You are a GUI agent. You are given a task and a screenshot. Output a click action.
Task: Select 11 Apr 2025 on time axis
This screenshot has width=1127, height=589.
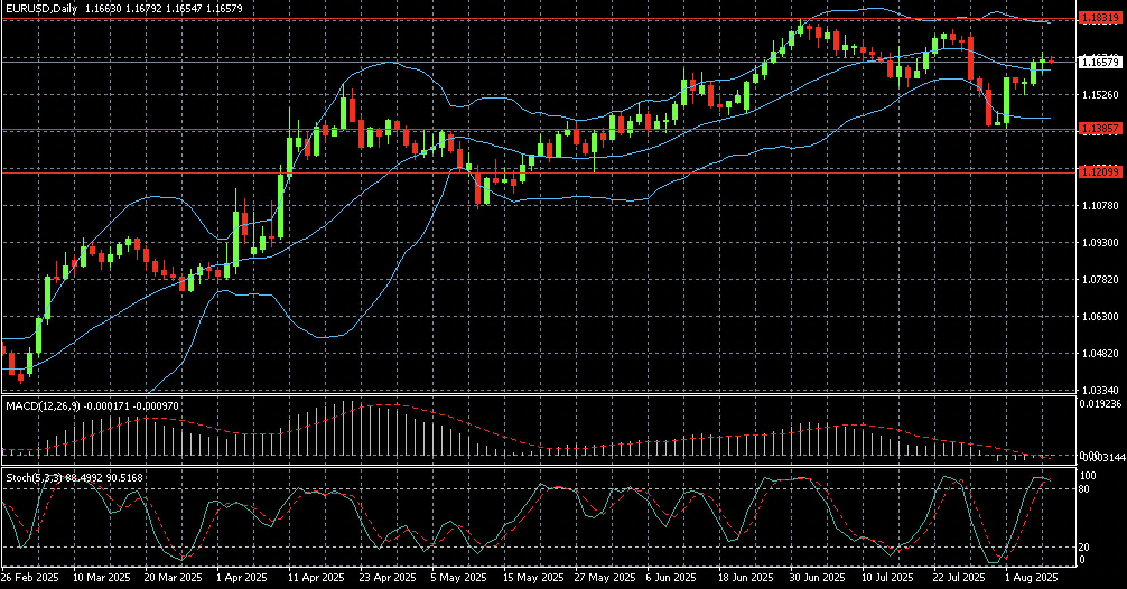(x=317, y=577)
